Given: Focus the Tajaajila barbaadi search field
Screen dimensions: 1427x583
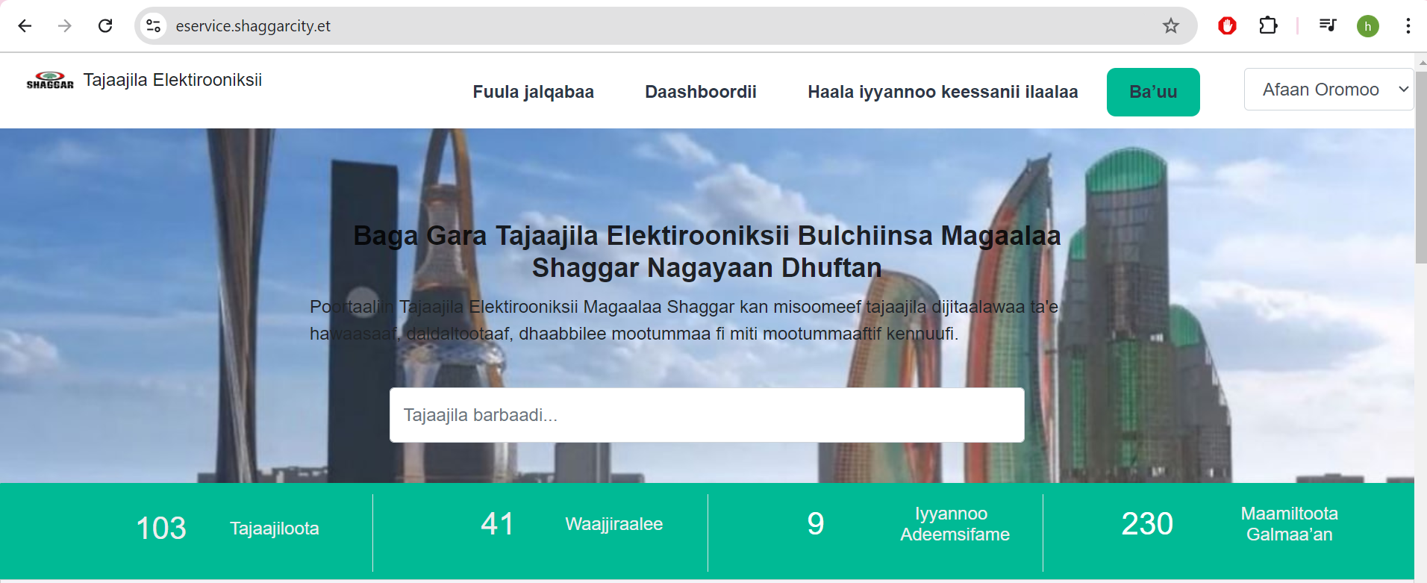Looking at the screenshot, I should click(706, 415).
